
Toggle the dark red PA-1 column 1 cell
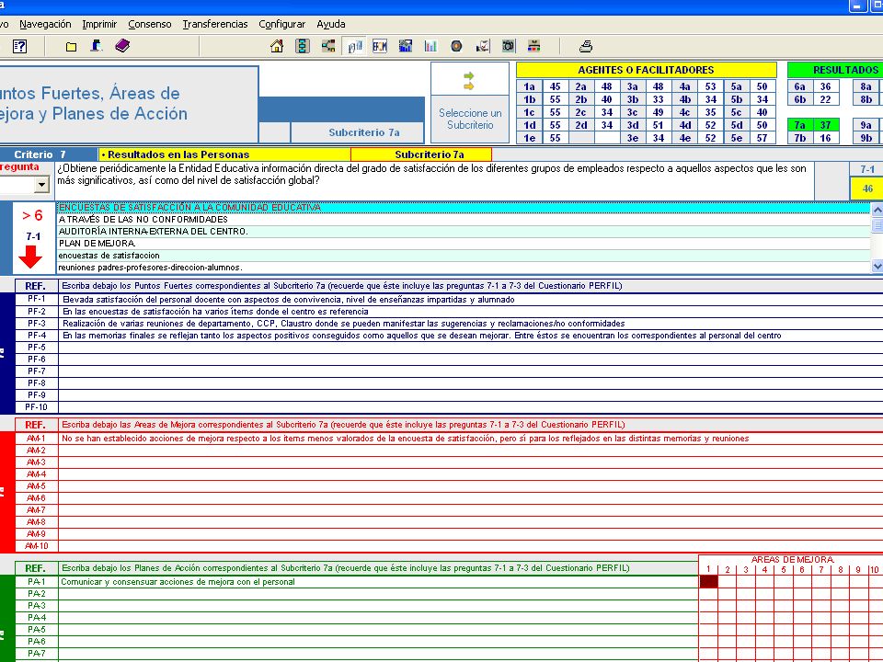click(x=708, y=581)
